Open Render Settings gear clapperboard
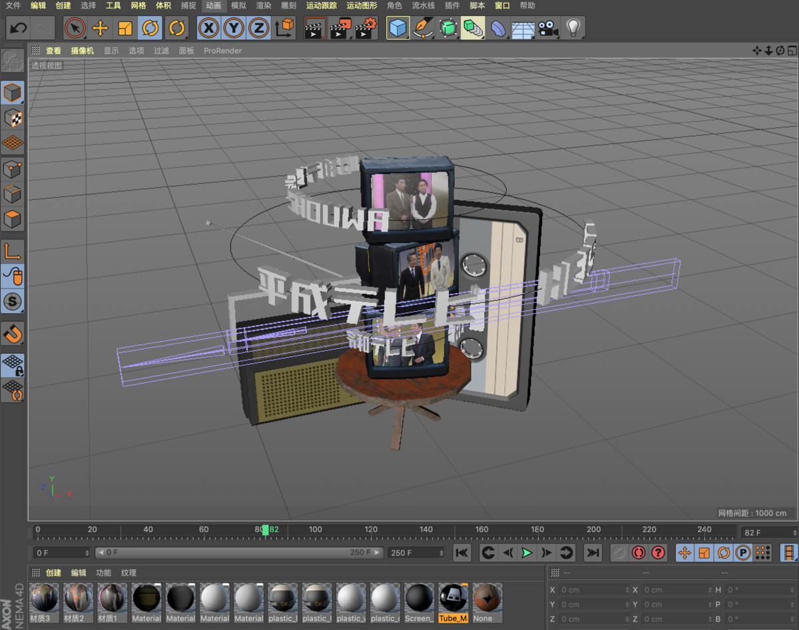 pyautogui.click(x=366, y=28)
